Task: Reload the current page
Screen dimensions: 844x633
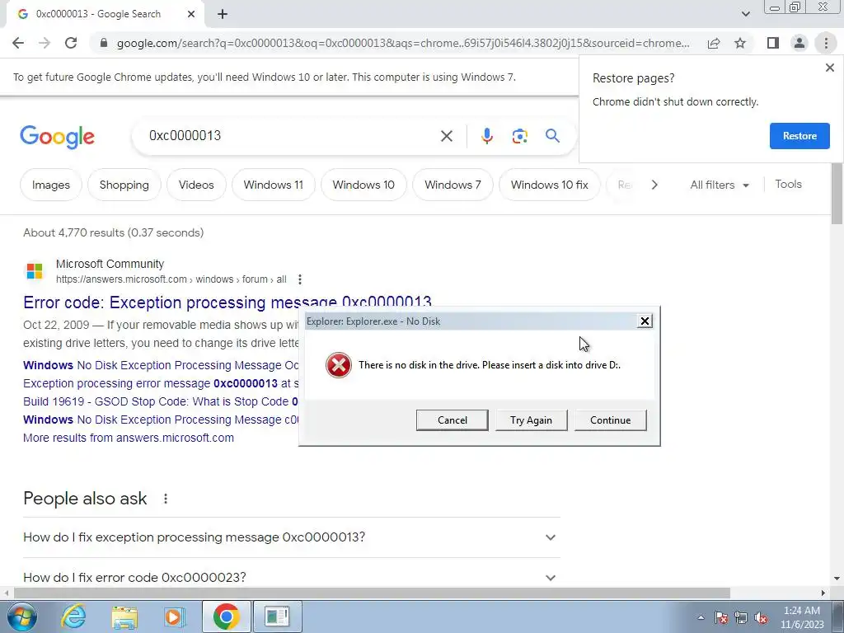Action: coord(71,43)
